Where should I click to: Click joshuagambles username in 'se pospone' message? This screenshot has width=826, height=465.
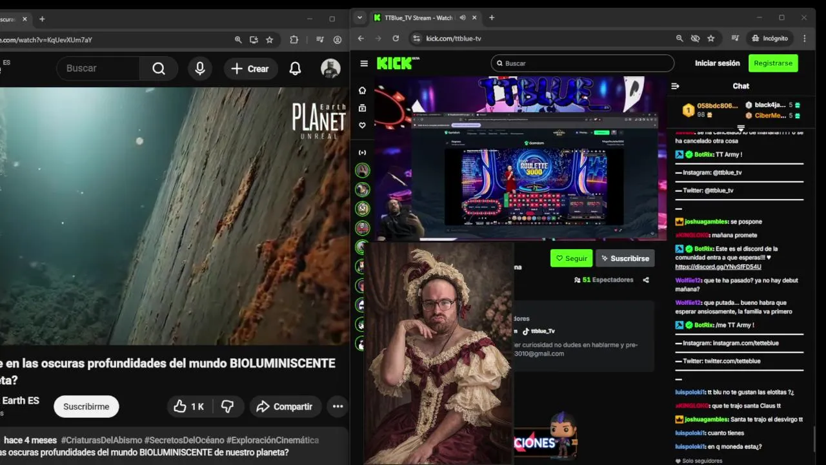(706, 222)
